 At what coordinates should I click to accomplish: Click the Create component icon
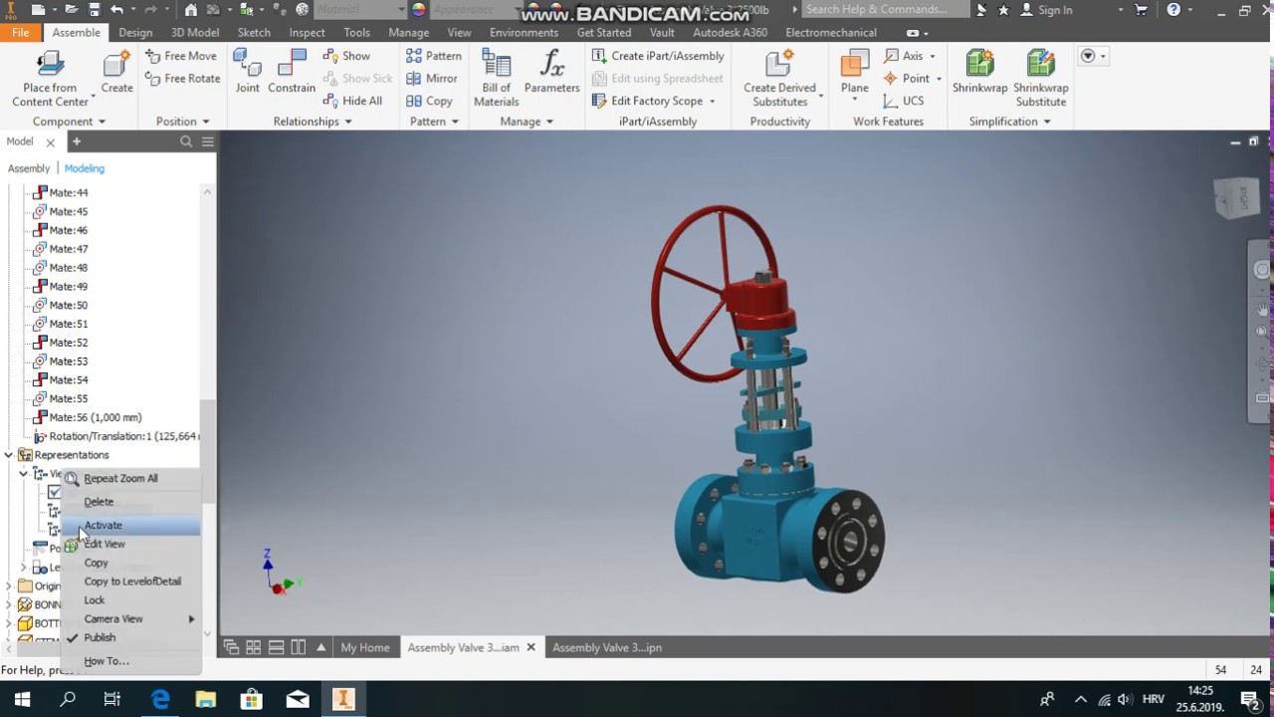click(116, 64)
